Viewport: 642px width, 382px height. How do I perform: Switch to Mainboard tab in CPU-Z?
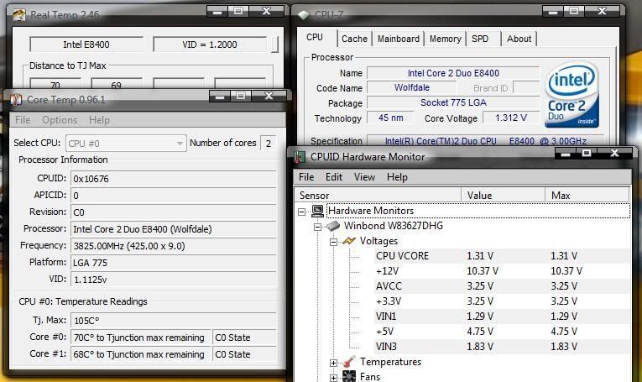point(399,39)
